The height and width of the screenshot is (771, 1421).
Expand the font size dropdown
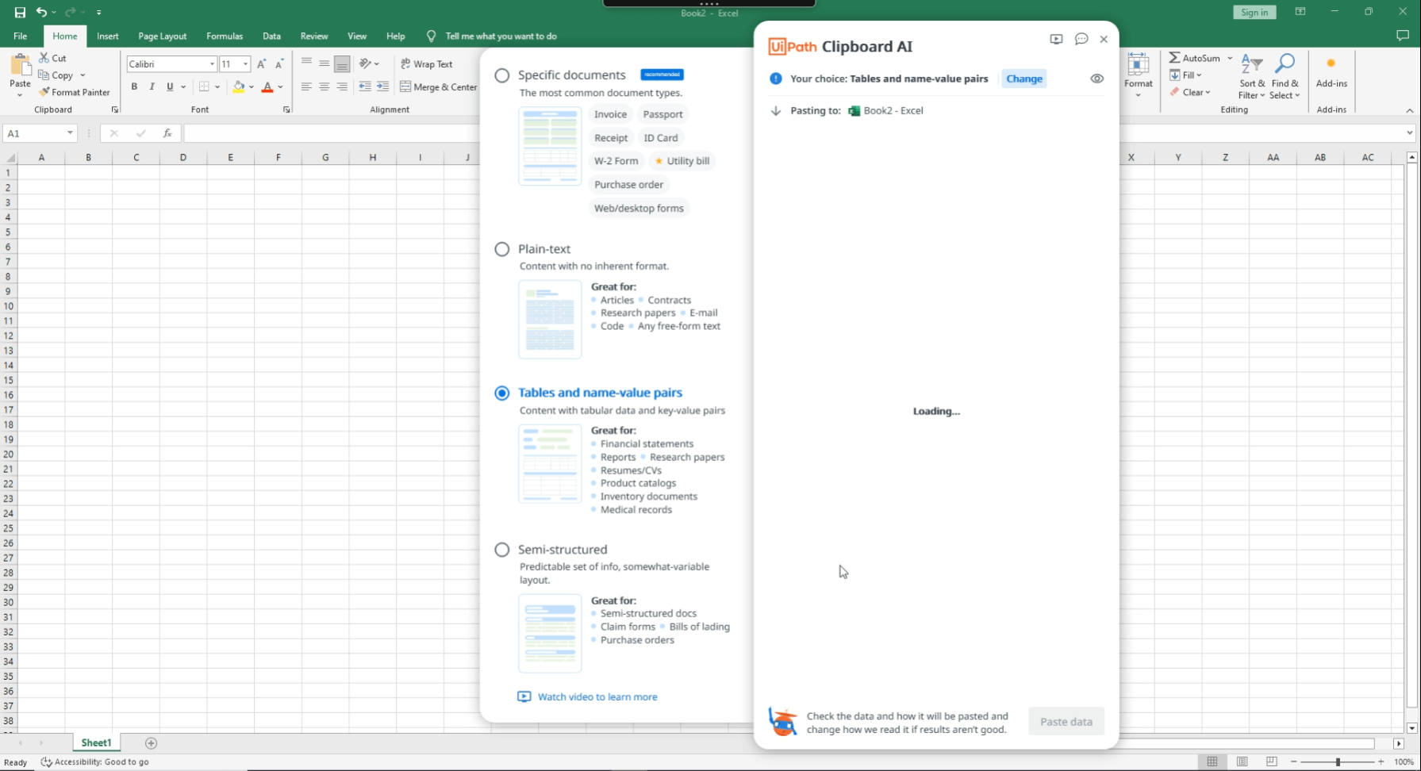(x=246, y=63)
